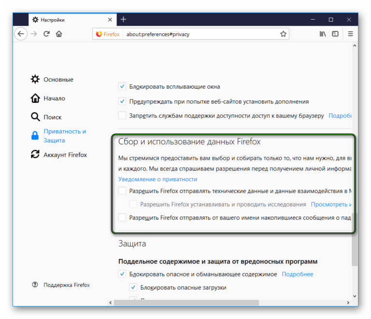Enable отправлять накопившиеся сообщения о падениях checkbox
This screenshot has height=319, width=371.
point(122,217)
